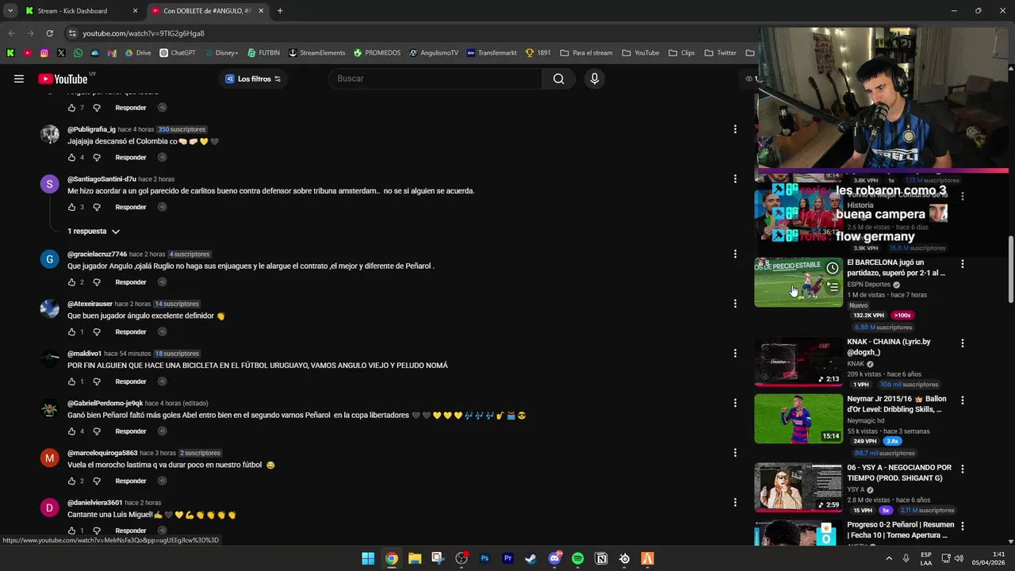The image size is (1015, 571).
Task: Reload the page
Action: click(49, 33)
